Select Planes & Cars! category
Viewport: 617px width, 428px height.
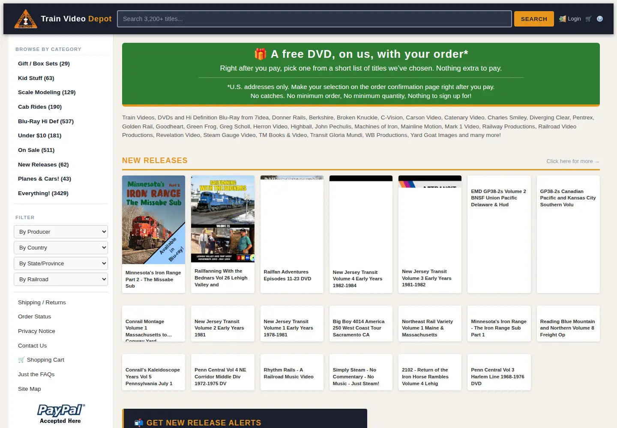click(45, 179)
